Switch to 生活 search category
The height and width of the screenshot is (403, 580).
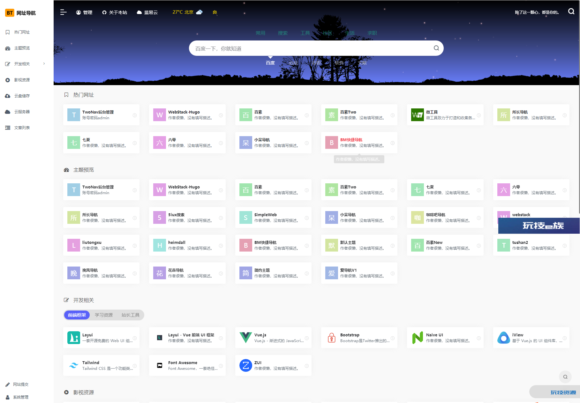pyautogui.click(x=350, y=33)
